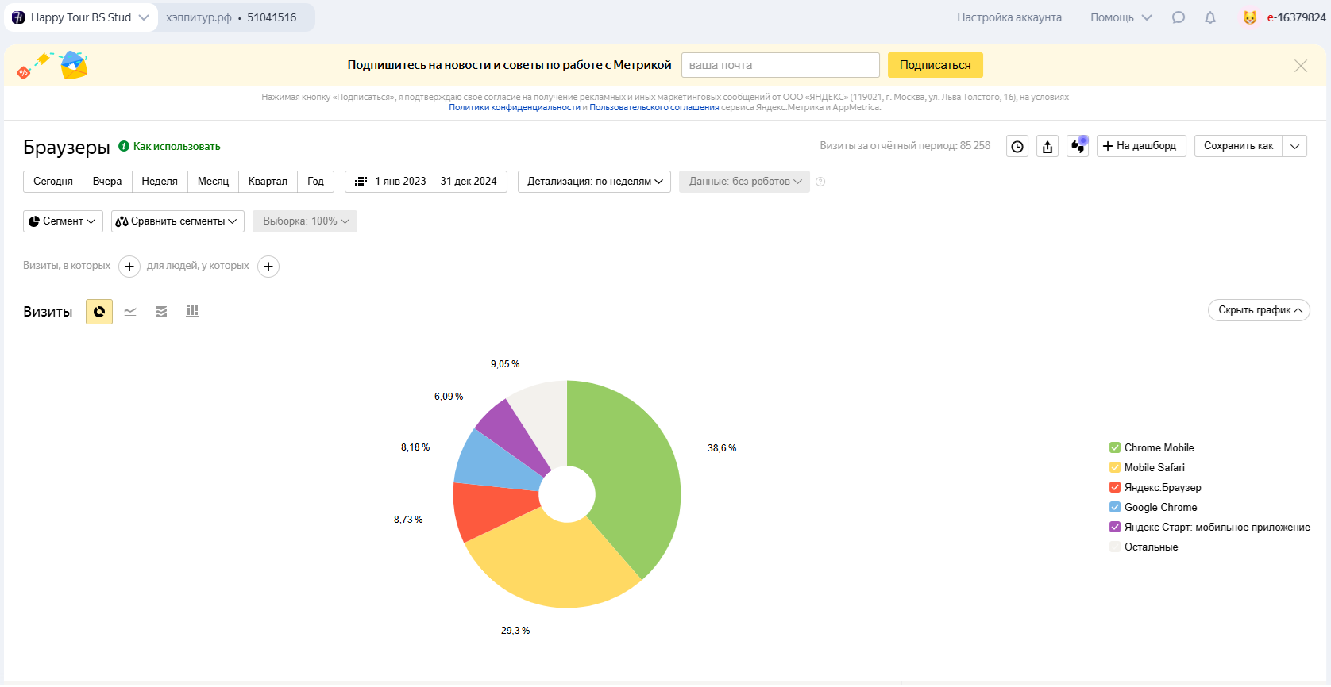Select the Квартал period tab
This screenshot has width=1331, height=687.
(268, 182)
